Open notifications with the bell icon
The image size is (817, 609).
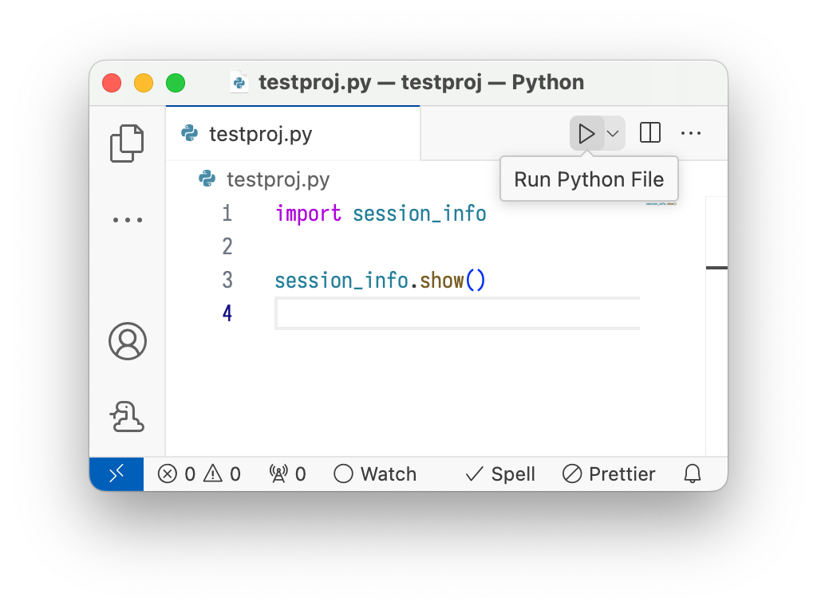tap(693, 474)
